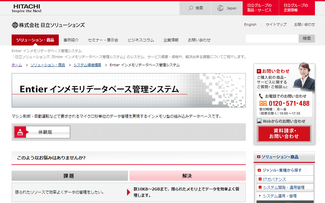Click the magnifying glass search icon

point(190,8)
